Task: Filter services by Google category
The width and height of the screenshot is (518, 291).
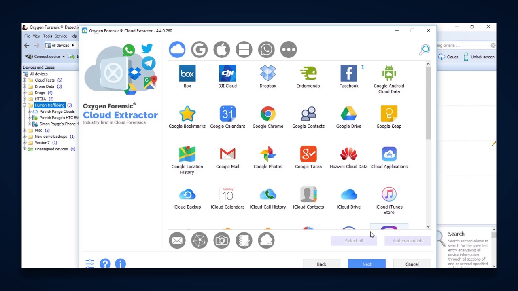Action: click(x=199, y=49)
